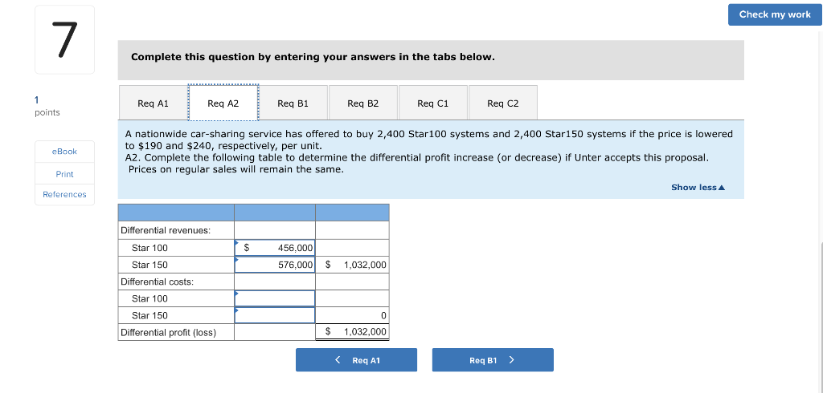
Task: Open the Req A1 tab
Action: coord(154,103)
